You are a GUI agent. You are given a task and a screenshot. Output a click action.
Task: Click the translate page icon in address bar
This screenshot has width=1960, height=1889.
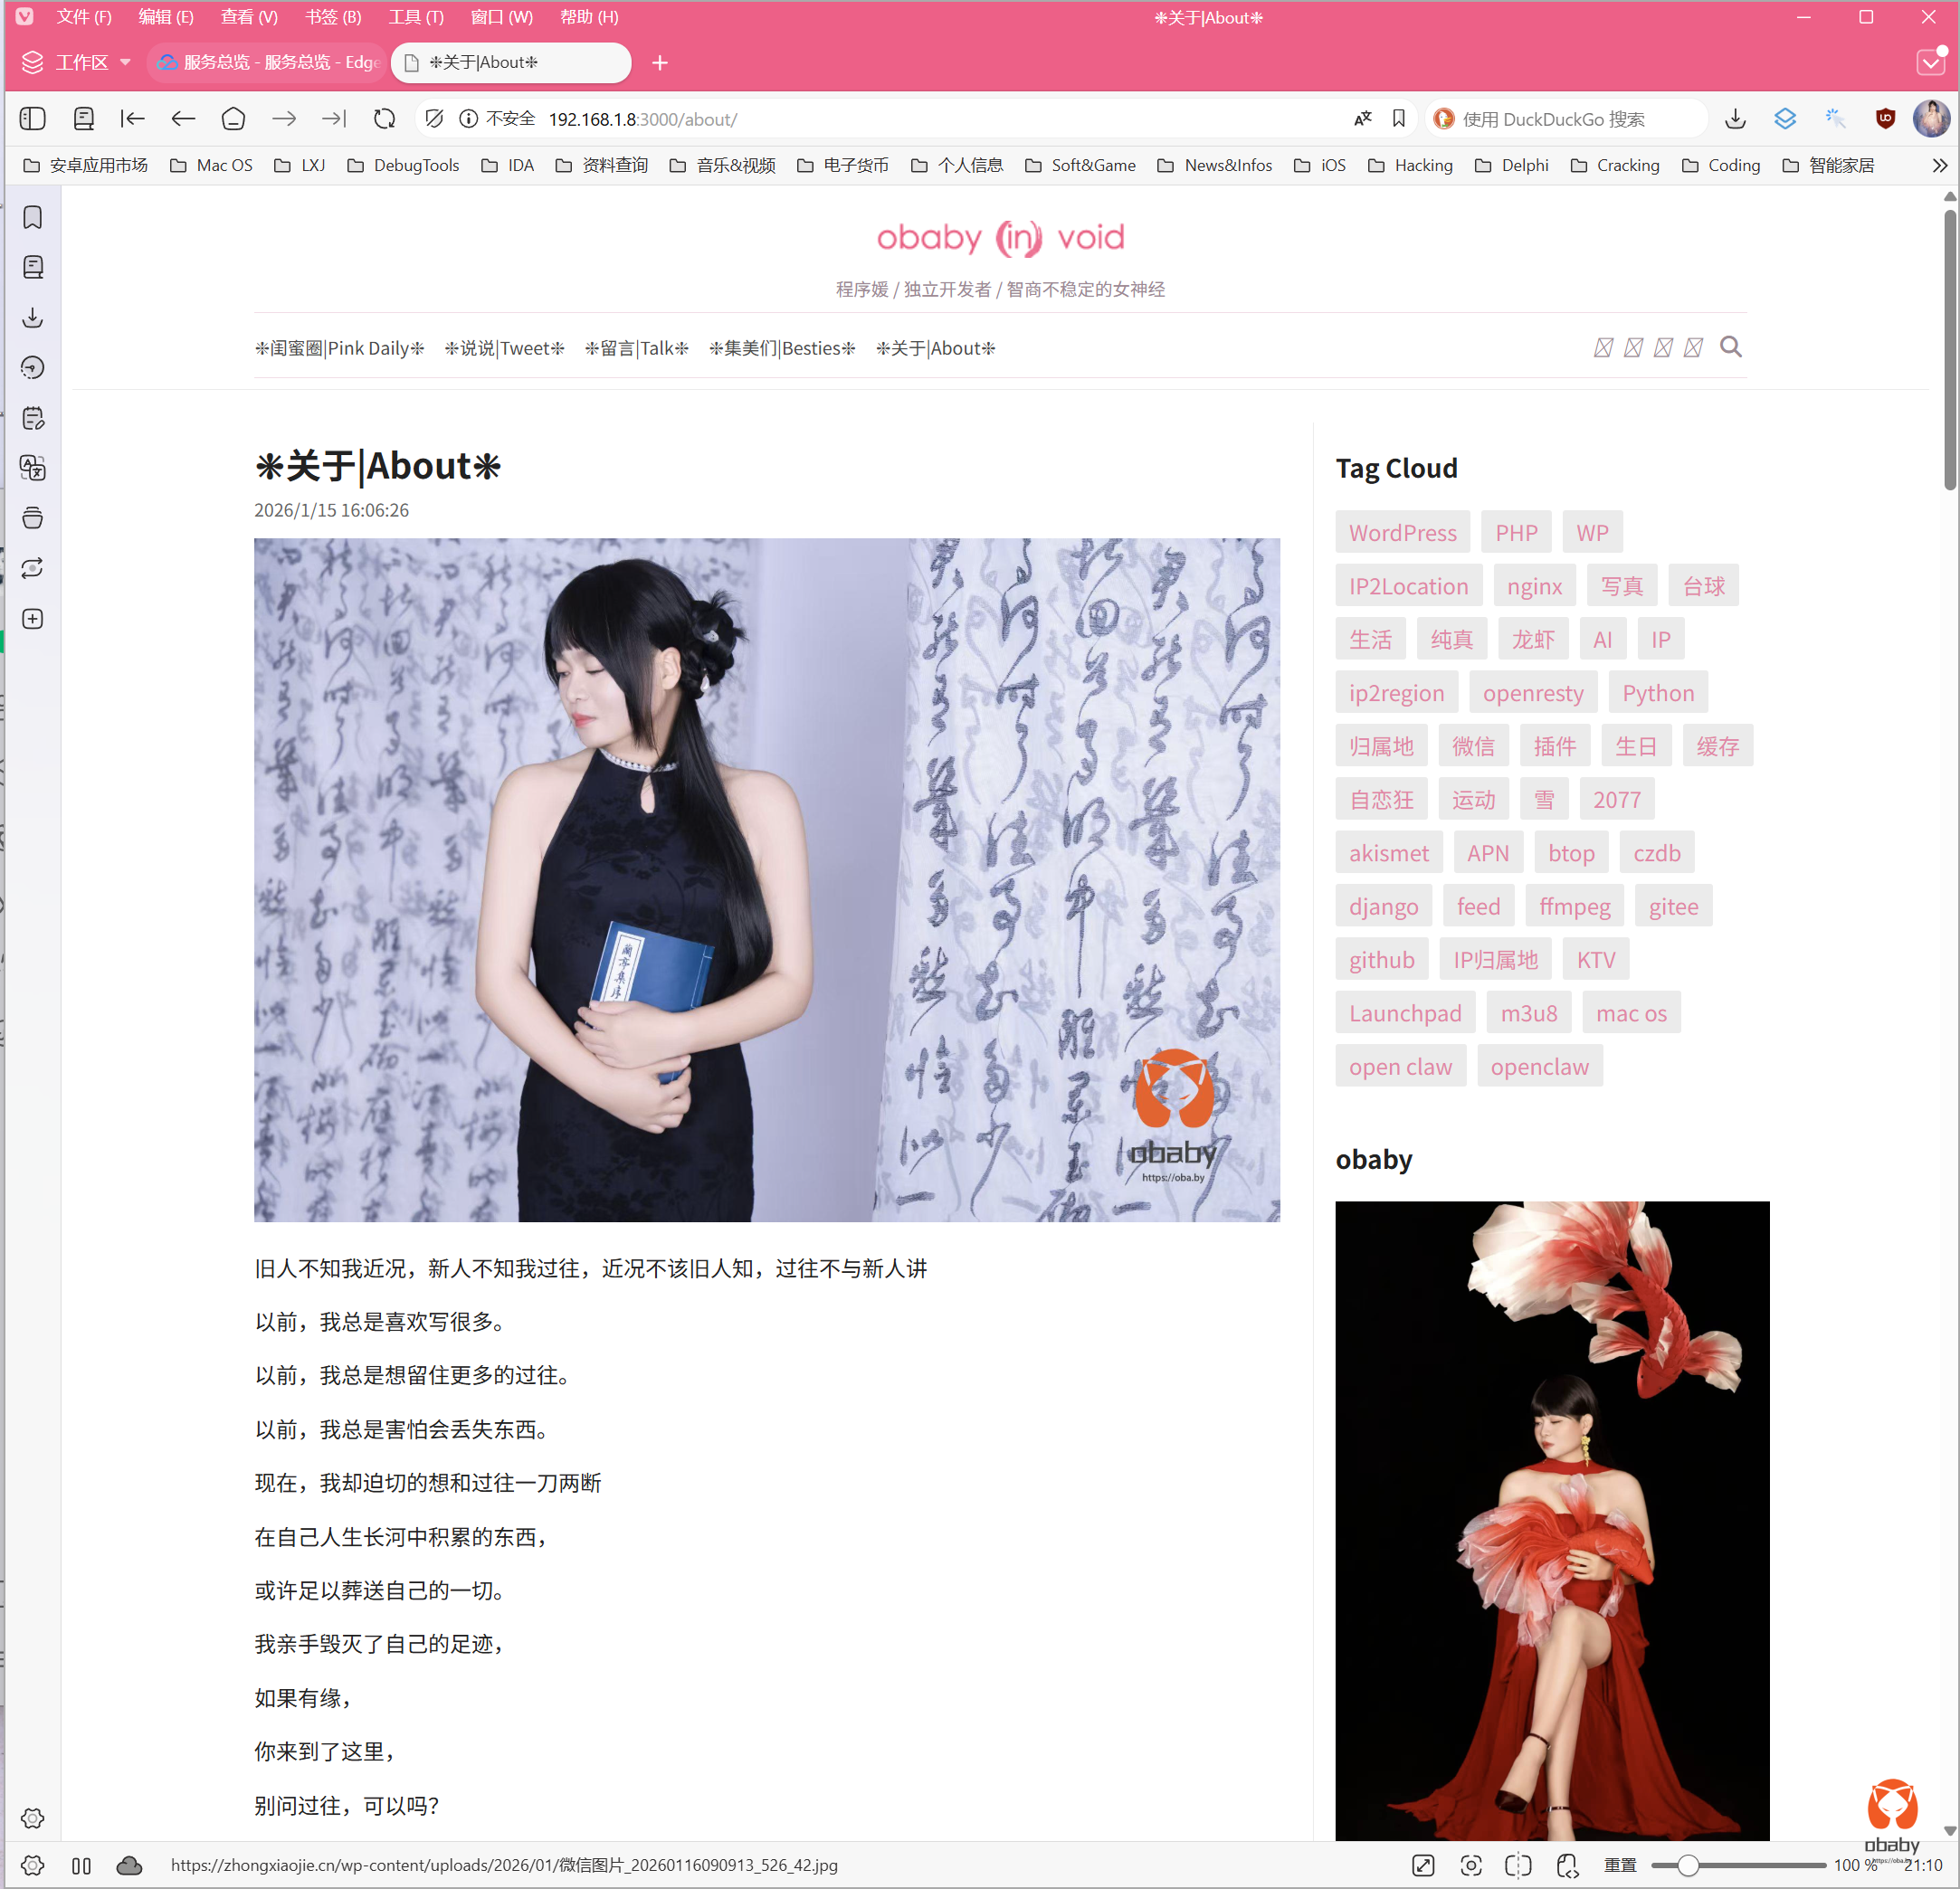tap(1362, 119)
